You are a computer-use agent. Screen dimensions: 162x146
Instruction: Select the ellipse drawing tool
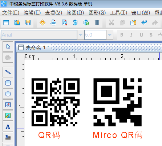(x=8, y=94)
